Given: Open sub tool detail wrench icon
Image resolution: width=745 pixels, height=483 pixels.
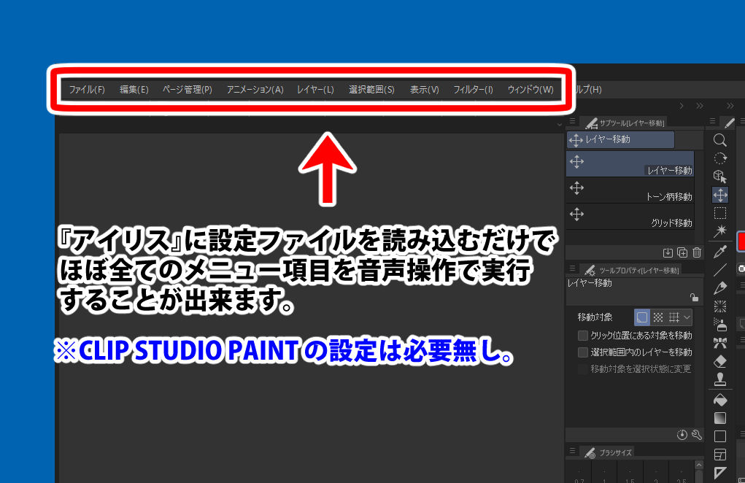Looking at the screenshot, I should pos(697,435).
